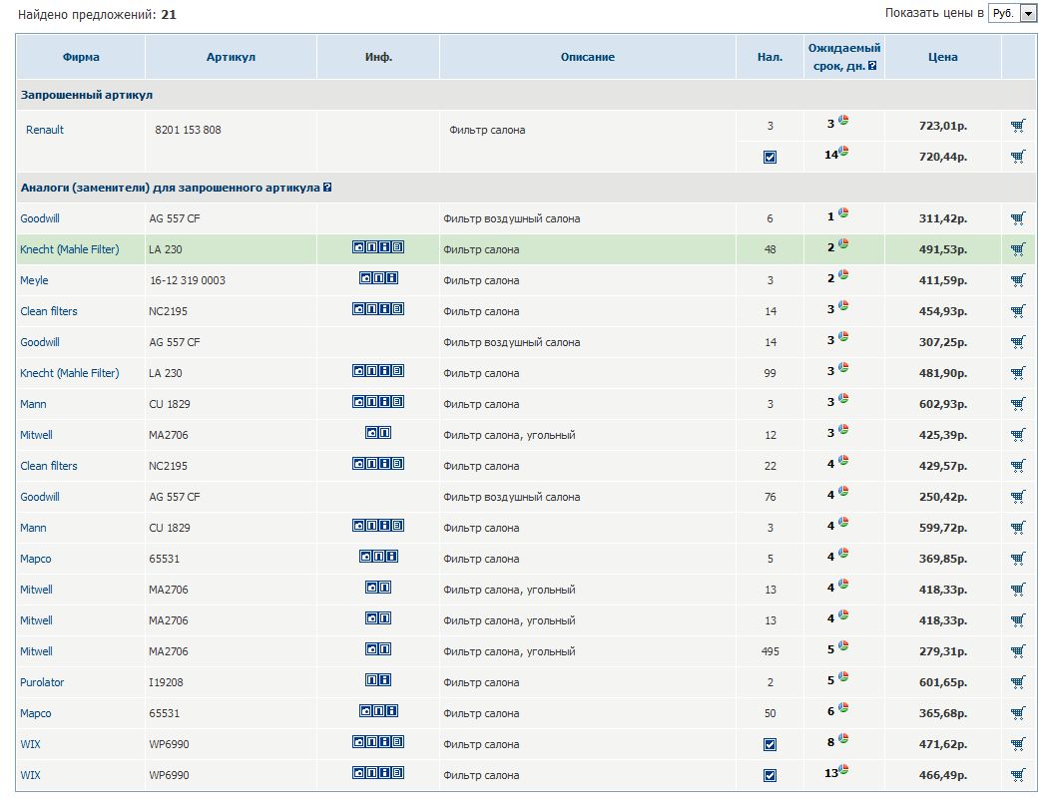Select article number 8201 153 808

[x=188, y=130]
